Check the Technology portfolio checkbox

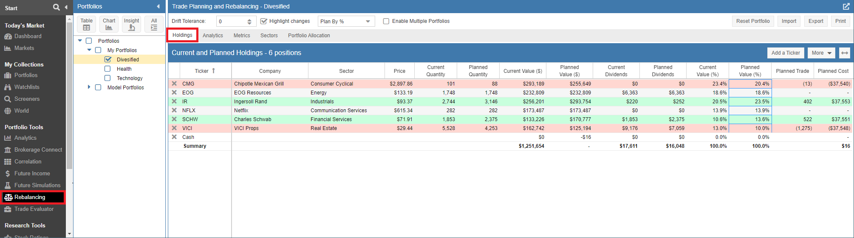pos(107,78)
